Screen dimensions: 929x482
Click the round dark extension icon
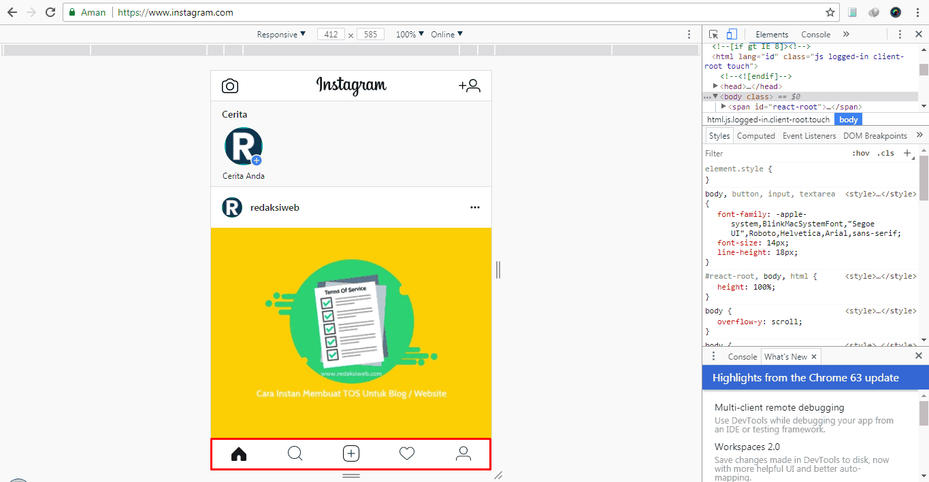pos(896,12)
